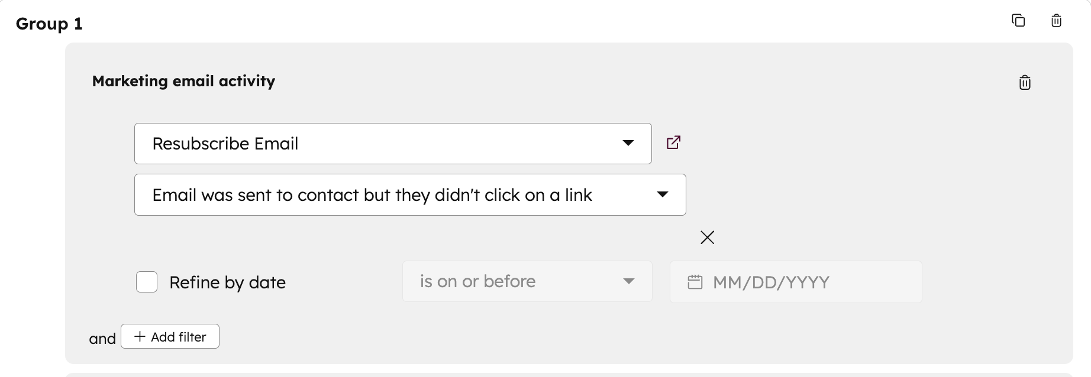Image resolution: width=1091 pixels, height=377 pixels.
Task: Click the Marketing email activity label
Action: [183, 81]
